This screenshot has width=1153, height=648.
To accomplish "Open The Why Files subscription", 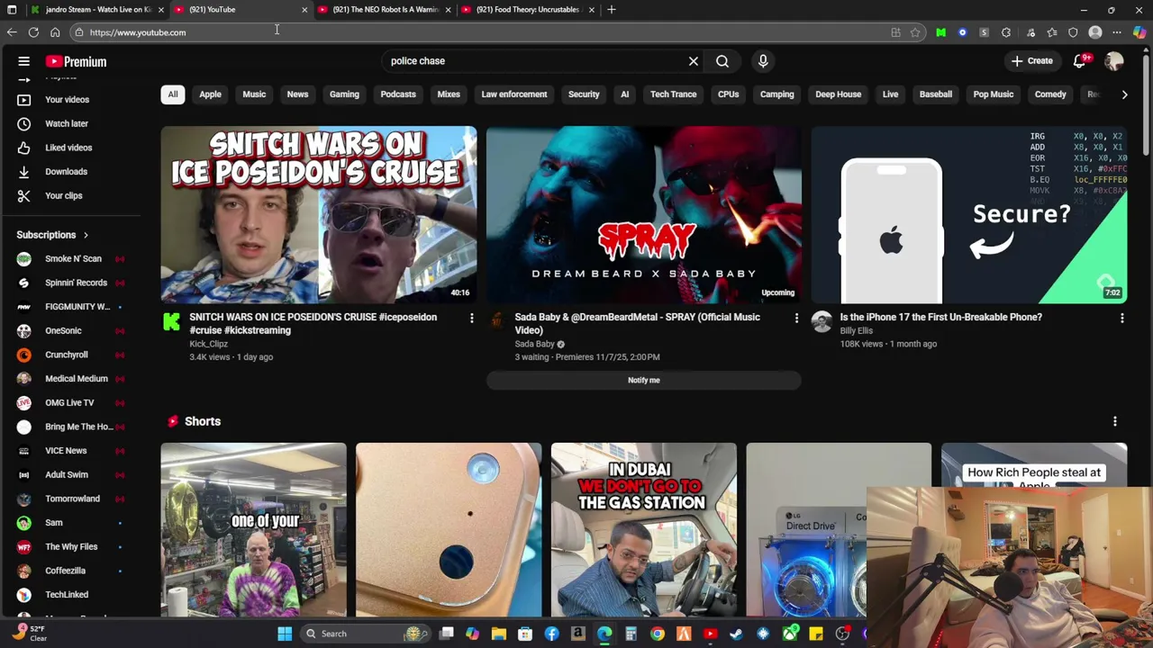I will point(70,546).
